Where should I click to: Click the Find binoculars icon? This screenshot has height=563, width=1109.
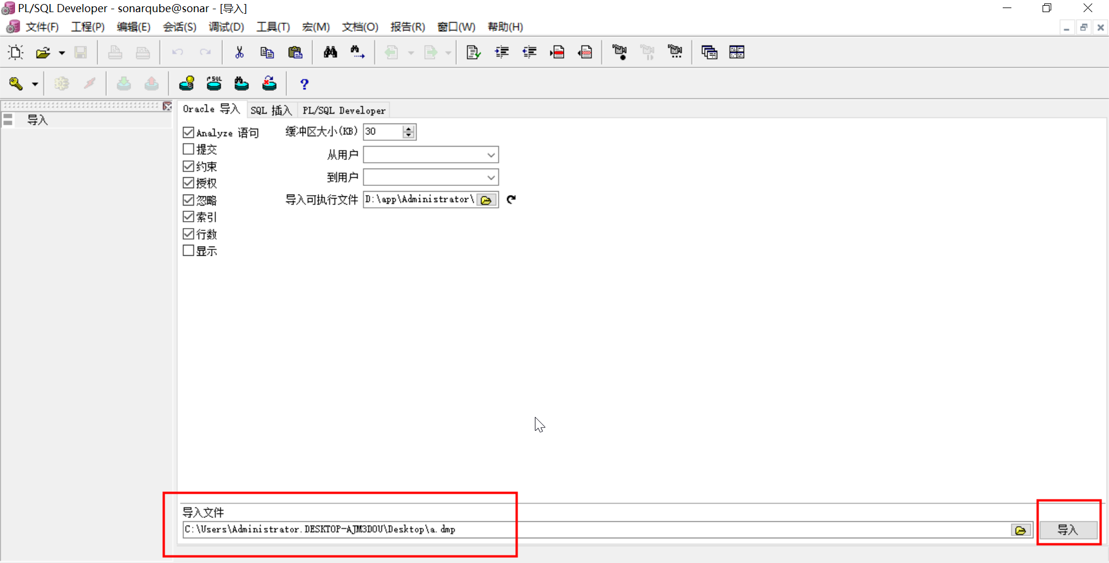[330, 53]
